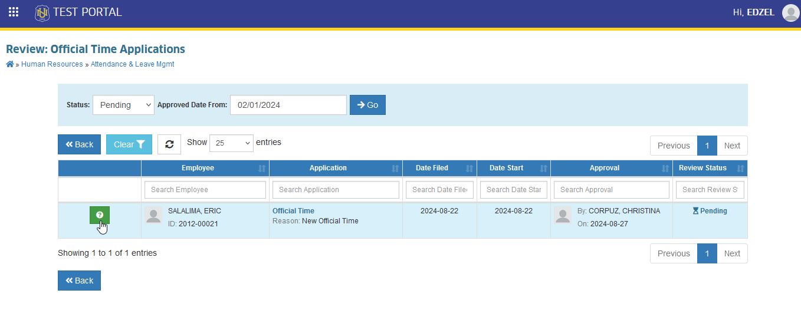
Task: Go to the home breadcrumb icon
Action: [10, 64]
